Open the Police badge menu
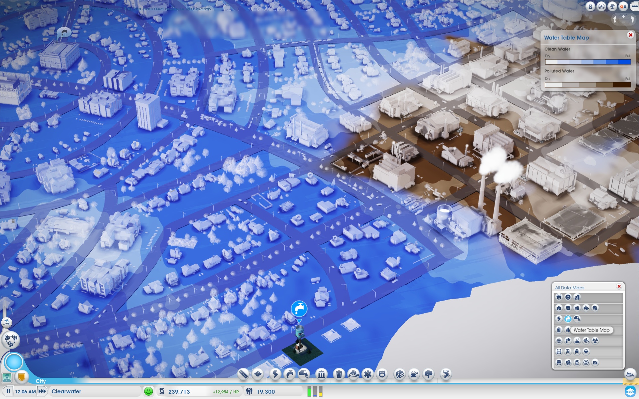 (382, 374)
